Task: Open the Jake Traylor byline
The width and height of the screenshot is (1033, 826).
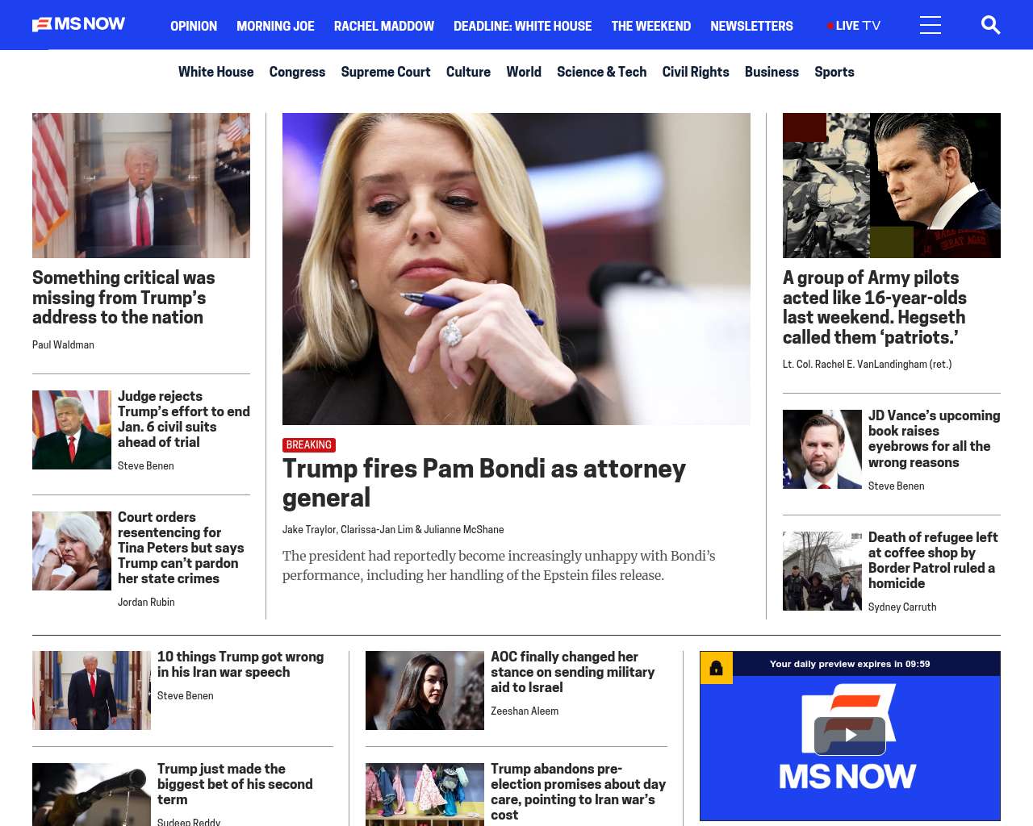Action: pos(309,530)
